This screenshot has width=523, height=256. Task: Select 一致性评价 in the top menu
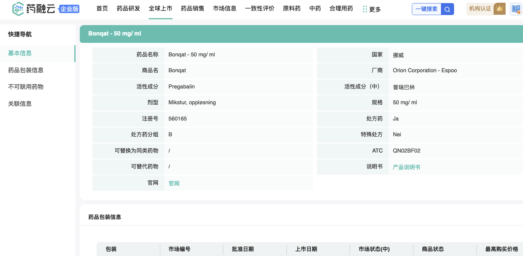tap(260, 8)
